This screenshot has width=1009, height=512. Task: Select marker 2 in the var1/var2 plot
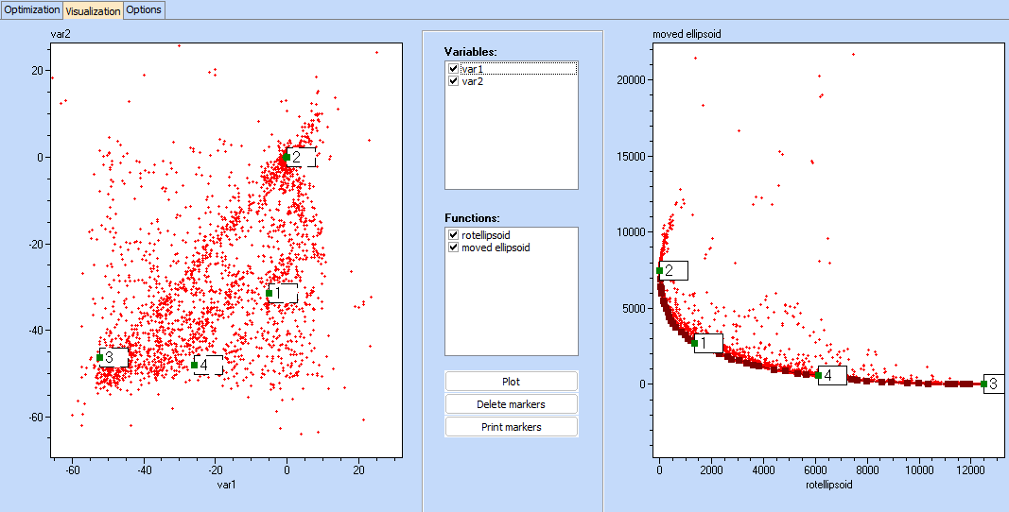click(287, 157)
